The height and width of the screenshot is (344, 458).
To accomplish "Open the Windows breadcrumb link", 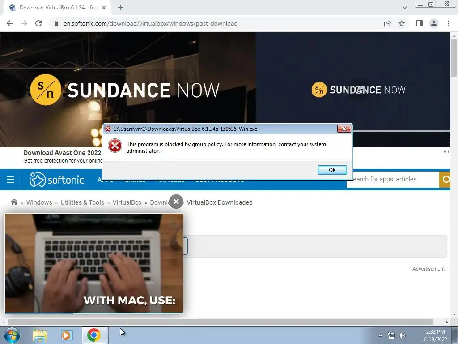I will coord(39,202).
